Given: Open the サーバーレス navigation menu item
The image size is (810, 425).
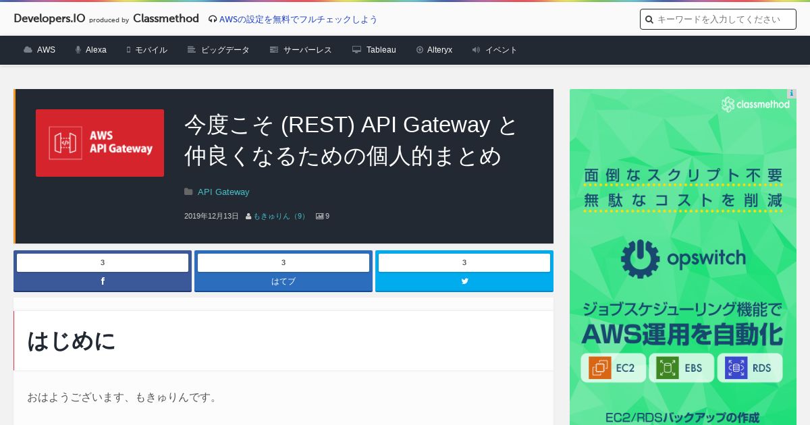Looking at the screenshot, I should pyautogui.click(x=308, y=50).
